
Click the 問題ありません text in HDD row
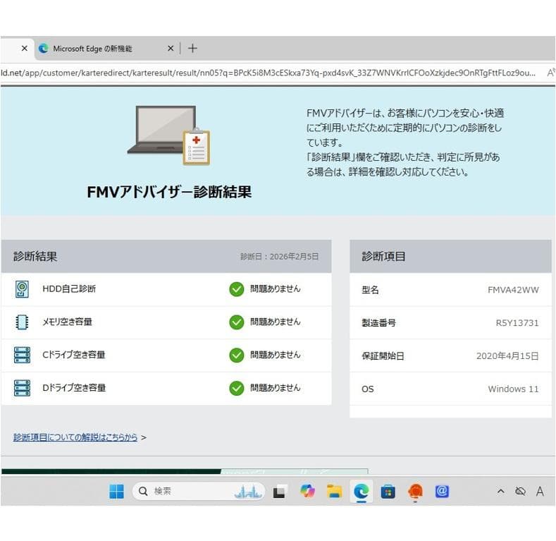coord(275,289)
